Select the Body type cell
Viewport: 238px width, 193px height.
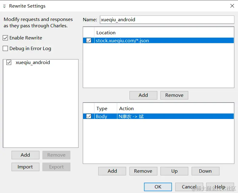click(106, 116)
